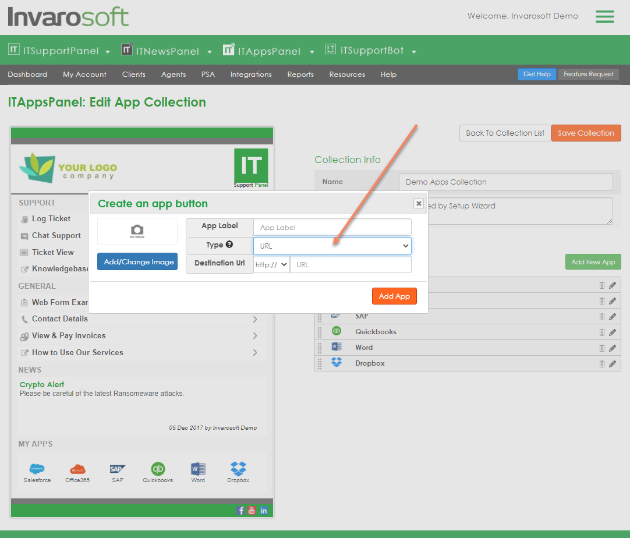This screenshot has width=630, height=538.
Task: Click the LinkedIn footer icon
Action: click(x=264, y=511)
